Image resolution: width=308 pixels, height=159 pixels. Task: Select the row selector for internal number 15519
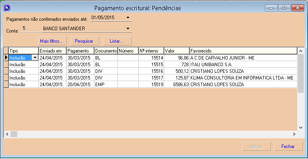click(x=6, y=85)
